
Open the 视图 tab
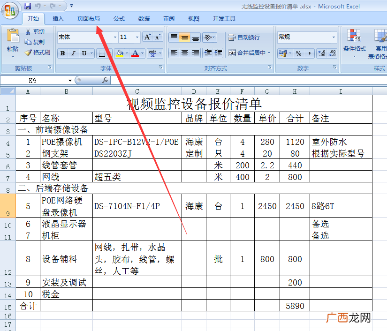193,18
